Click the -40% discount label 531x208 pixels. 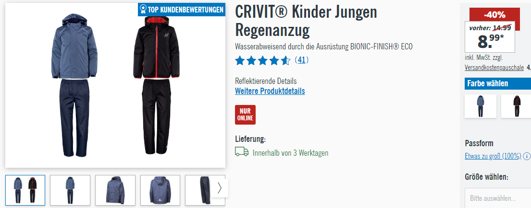click(494, 15)
